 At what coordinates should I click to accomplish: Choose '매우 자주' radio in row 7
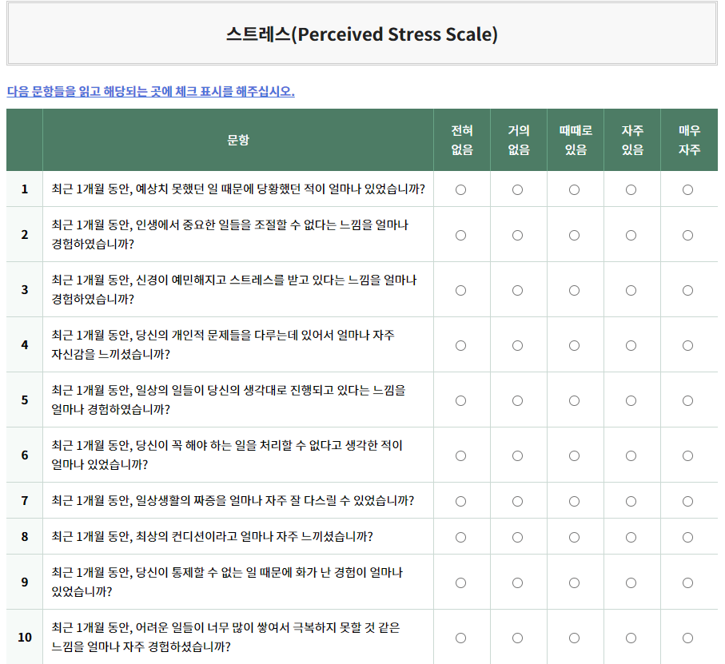(x=688, y=501)
